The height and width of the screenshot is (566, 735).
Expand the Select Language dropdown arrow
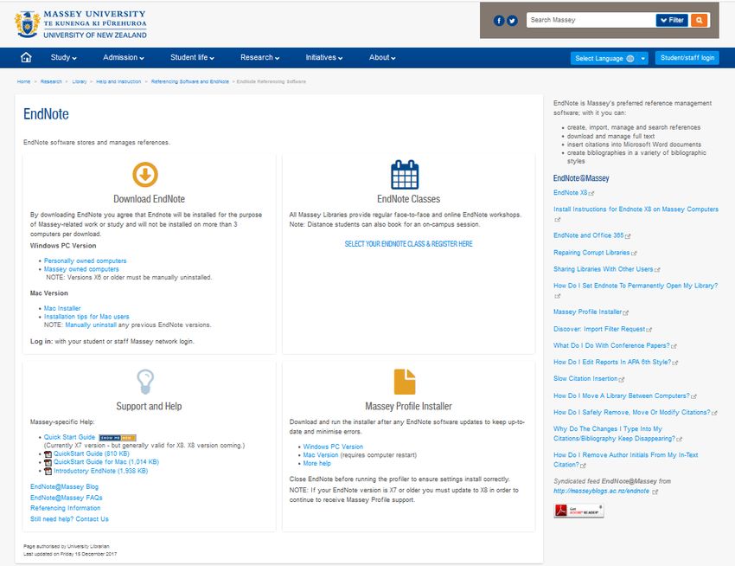(643, 59)
